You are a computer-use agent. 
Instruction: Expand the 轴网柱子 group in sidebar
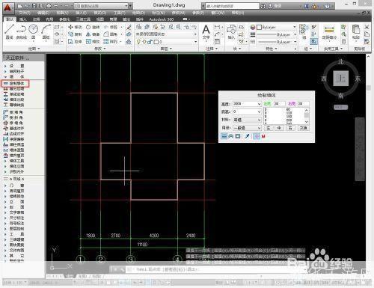click(5, 71)
